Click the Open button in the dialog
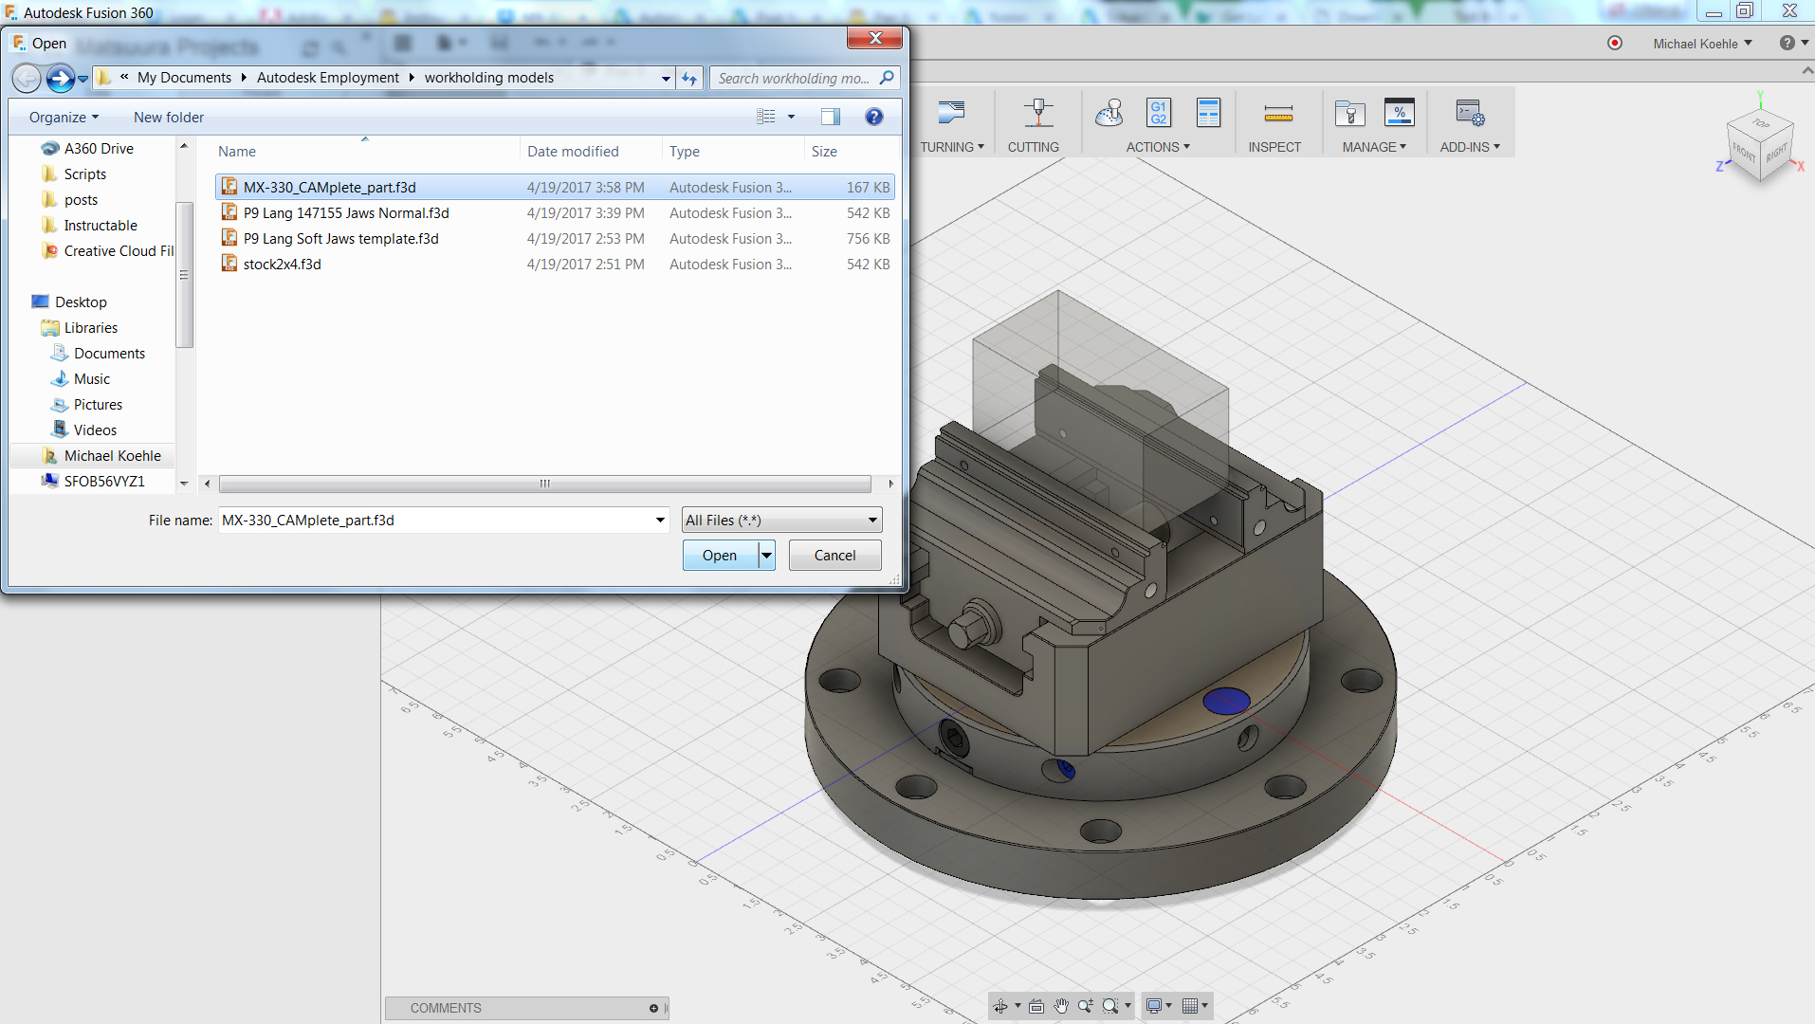Viewport: 1815px width, 1024px height. point(720,556)
